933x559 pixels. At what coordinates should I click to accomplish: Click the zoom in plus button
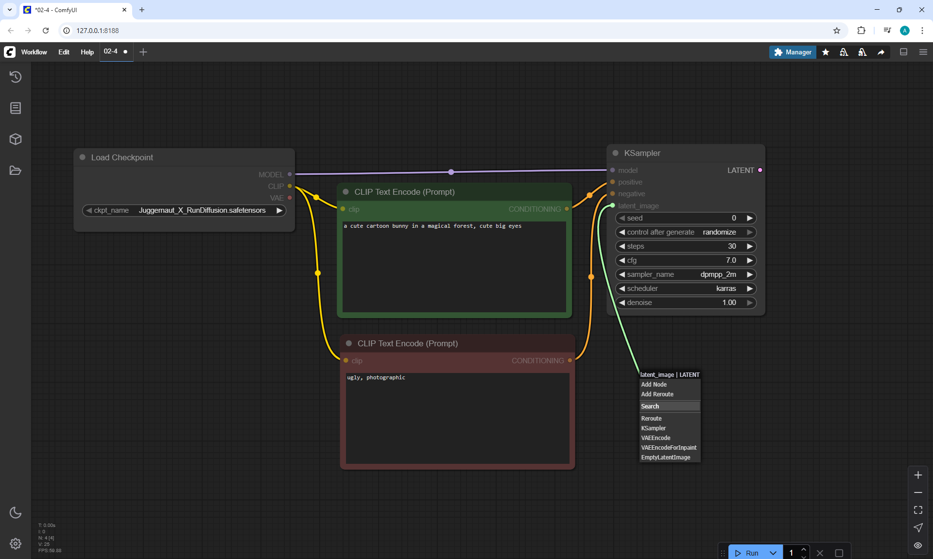pyautogui.click(x=918, y=475)
